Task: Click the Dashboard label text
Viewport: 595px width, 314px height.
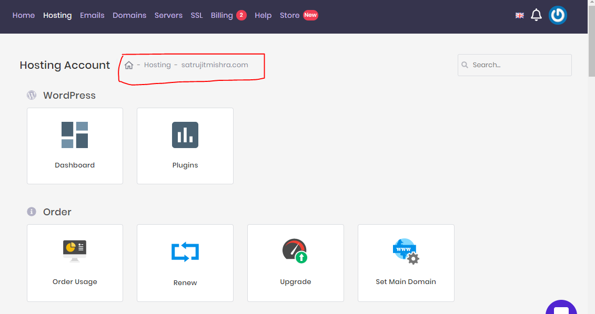Action: (75, 165)
